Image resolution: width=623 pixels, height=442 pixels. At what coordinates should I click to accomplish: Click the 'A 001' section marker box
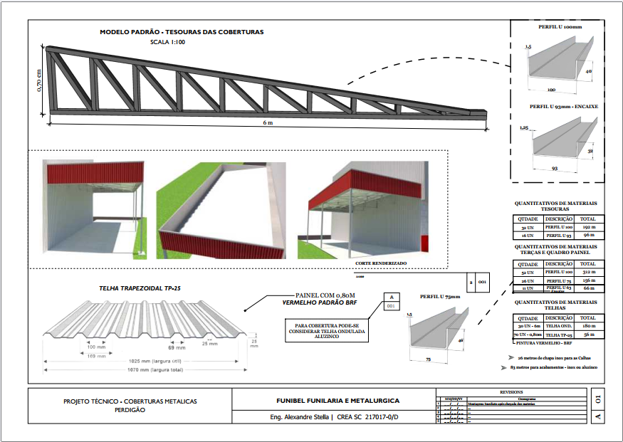pyautogui.click(x=390, y=302)
